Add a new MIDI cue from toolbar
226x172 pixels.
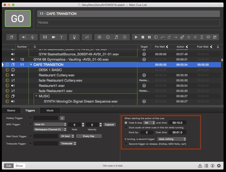[108, 37]
